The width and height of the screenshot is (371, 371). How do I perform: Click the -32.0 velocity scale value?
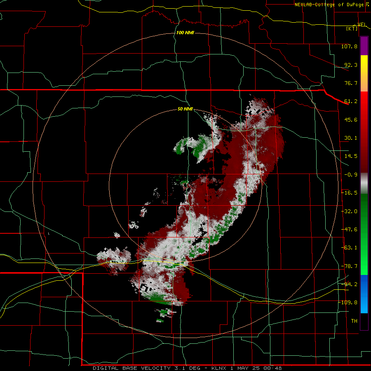350,211
